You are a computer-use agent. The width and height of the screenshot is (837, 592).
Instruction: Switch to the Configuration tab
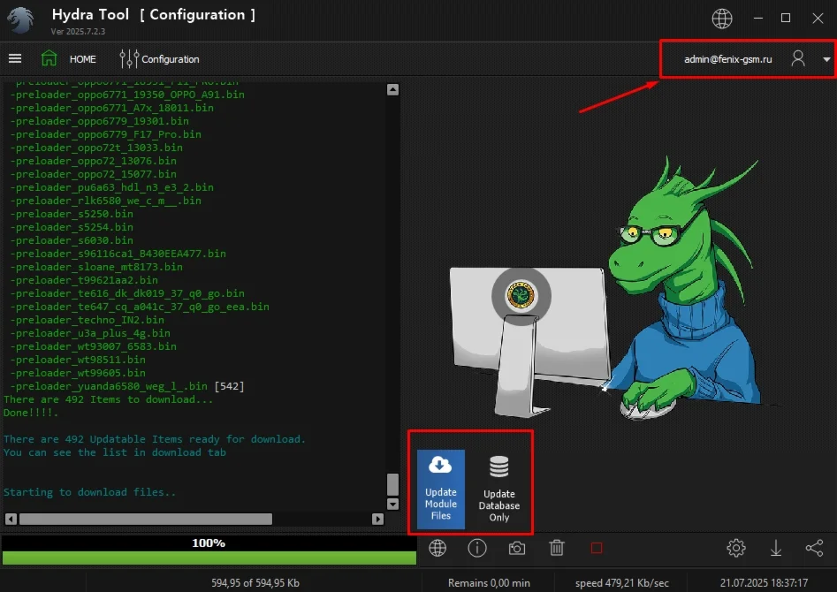(171, 59)
